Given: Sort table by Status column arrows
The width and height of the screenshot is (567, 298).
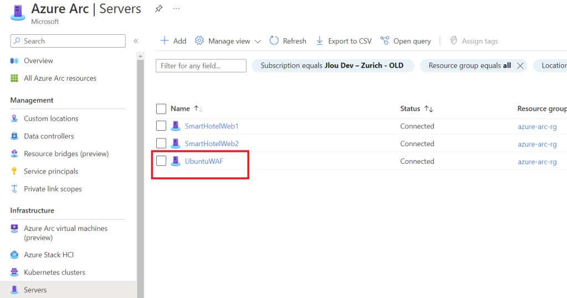Looking at the screenshot, I should [429, 109].
